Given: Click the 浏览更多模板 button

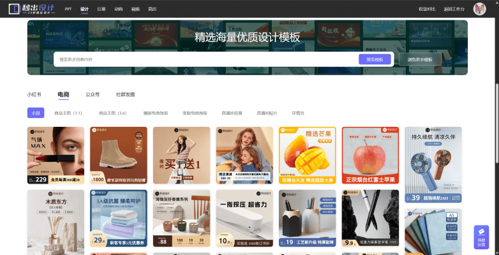Looking at the screenshot, I should pos(420,59).
